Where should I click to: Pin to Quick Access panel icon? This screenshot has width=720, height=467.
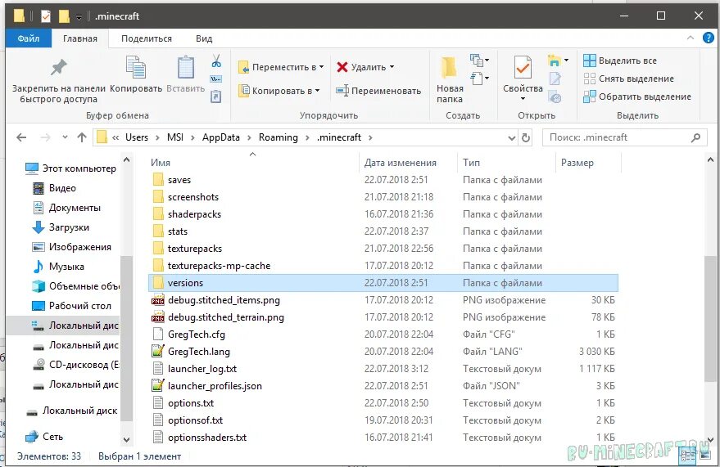(59, 68)
